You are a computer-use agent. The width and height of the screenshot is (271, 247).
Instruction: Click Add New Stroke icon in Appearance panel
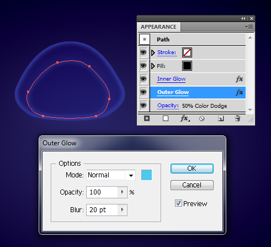(x=147, y=118)
